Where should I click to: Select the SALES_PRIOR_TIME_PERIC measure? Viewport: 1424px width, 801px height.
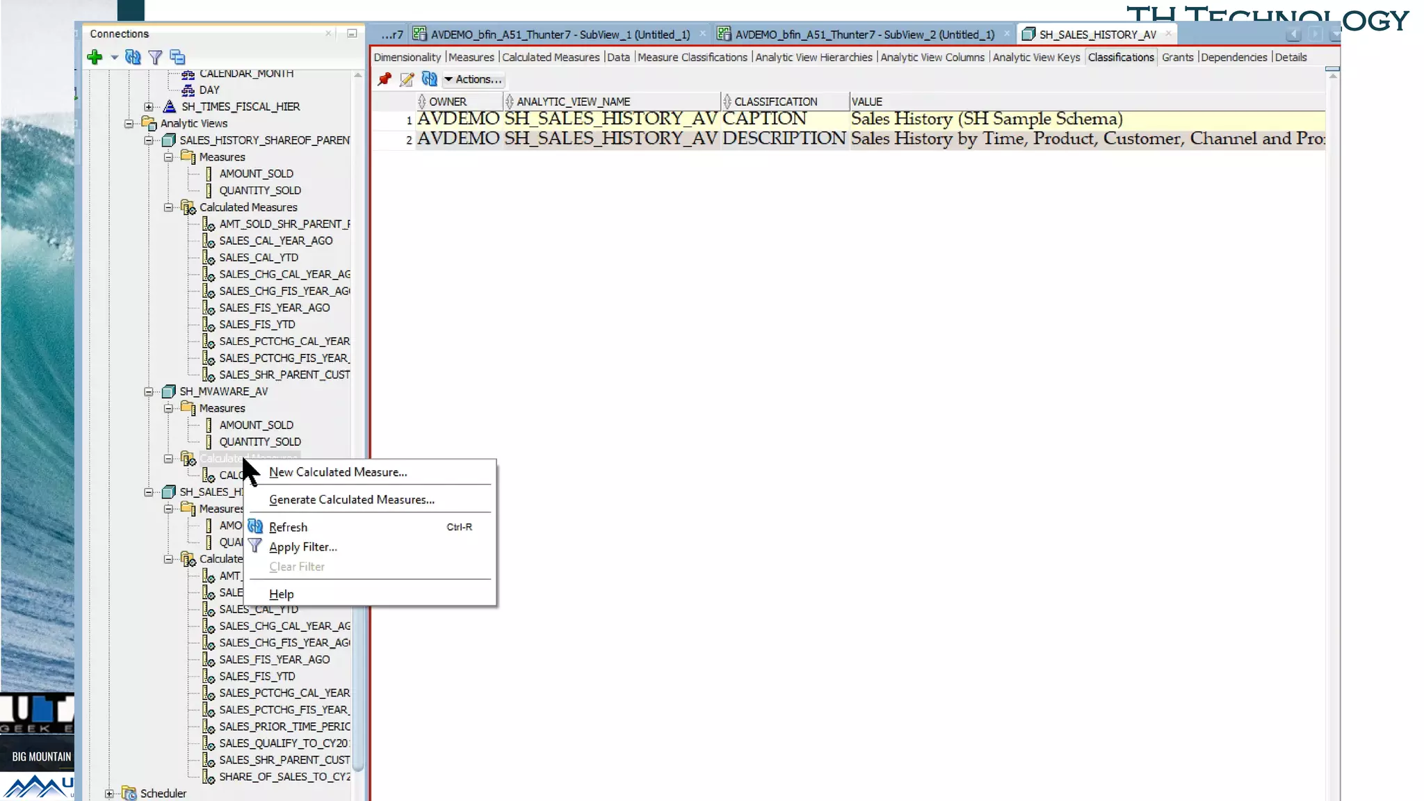click(x=284, y=727)
